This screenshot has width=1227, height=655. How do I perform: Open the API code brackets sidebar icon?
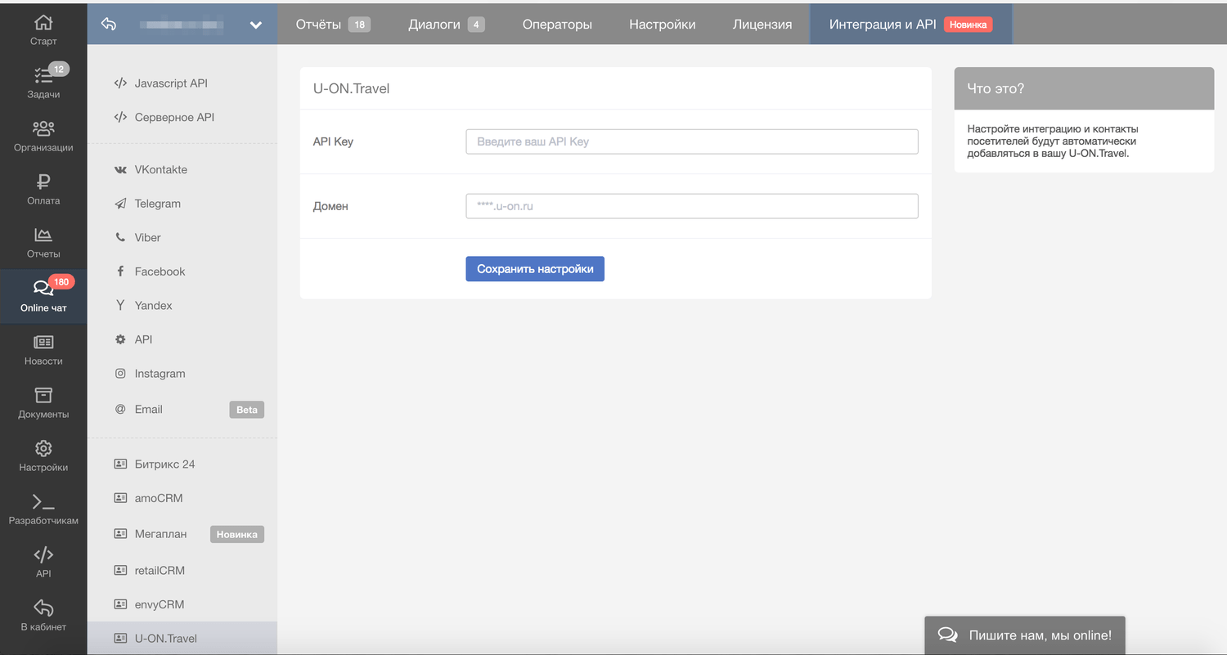click(x=43, y=554)
